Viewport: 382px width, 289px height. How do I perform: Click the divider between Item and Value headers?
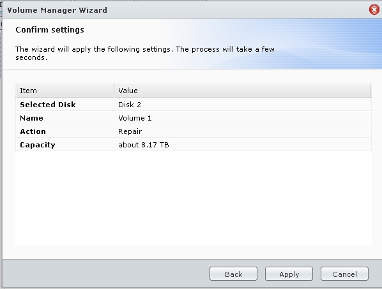(114, 91)
